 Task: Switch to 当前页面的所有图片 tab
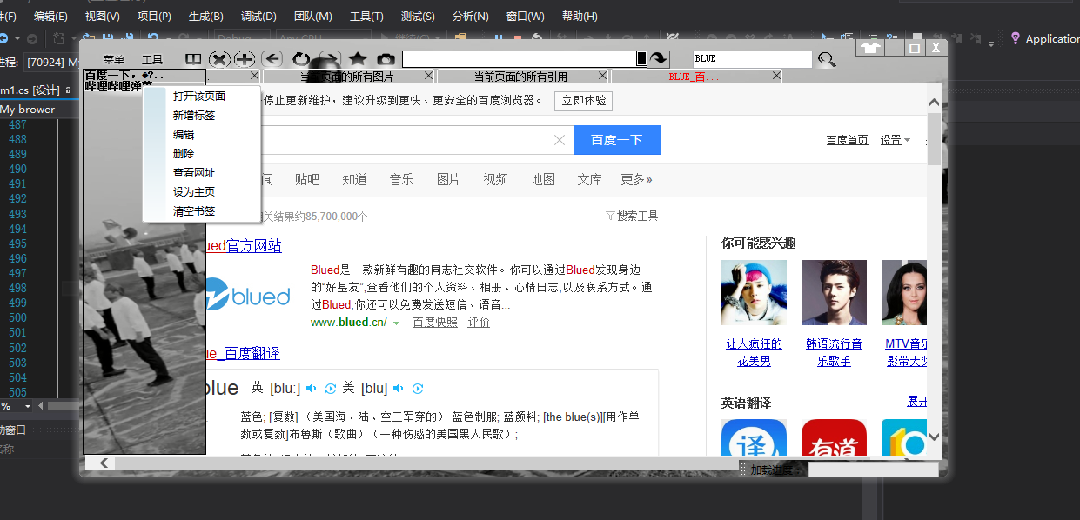click(x=349, y=77)
